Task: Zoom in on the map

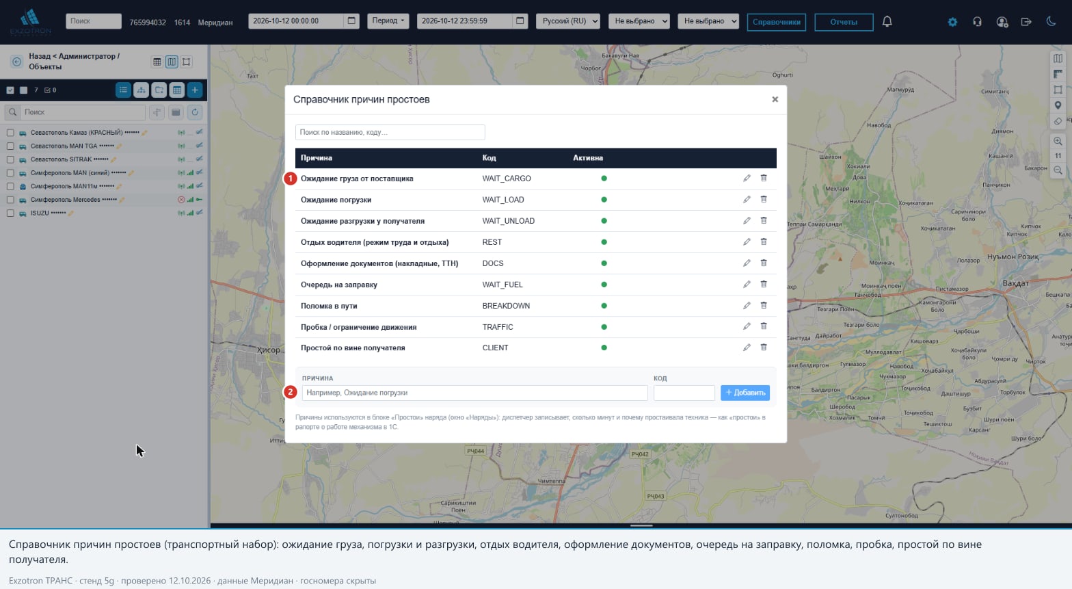Action: [1058, 141]
